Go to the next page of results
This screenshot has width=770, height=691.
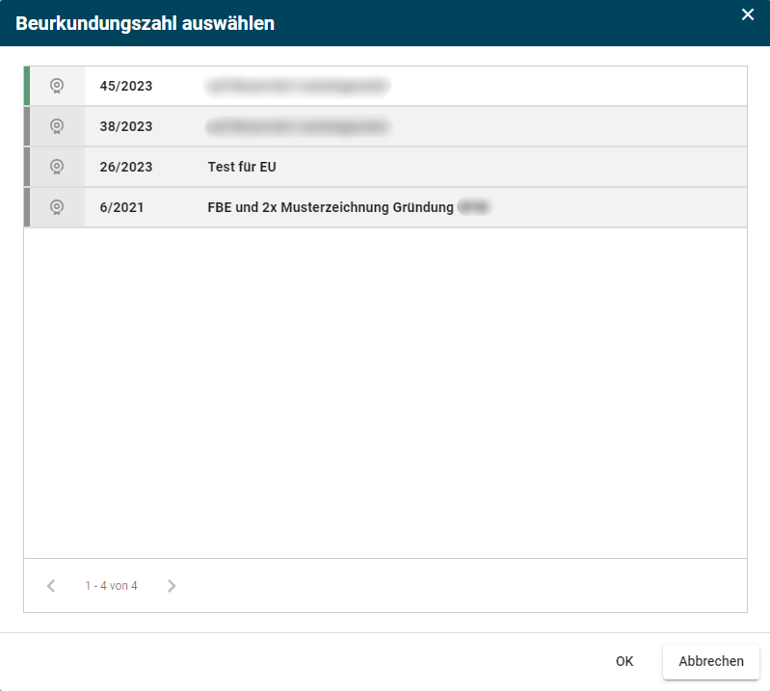pyautogui.click(x=172, y=585)
